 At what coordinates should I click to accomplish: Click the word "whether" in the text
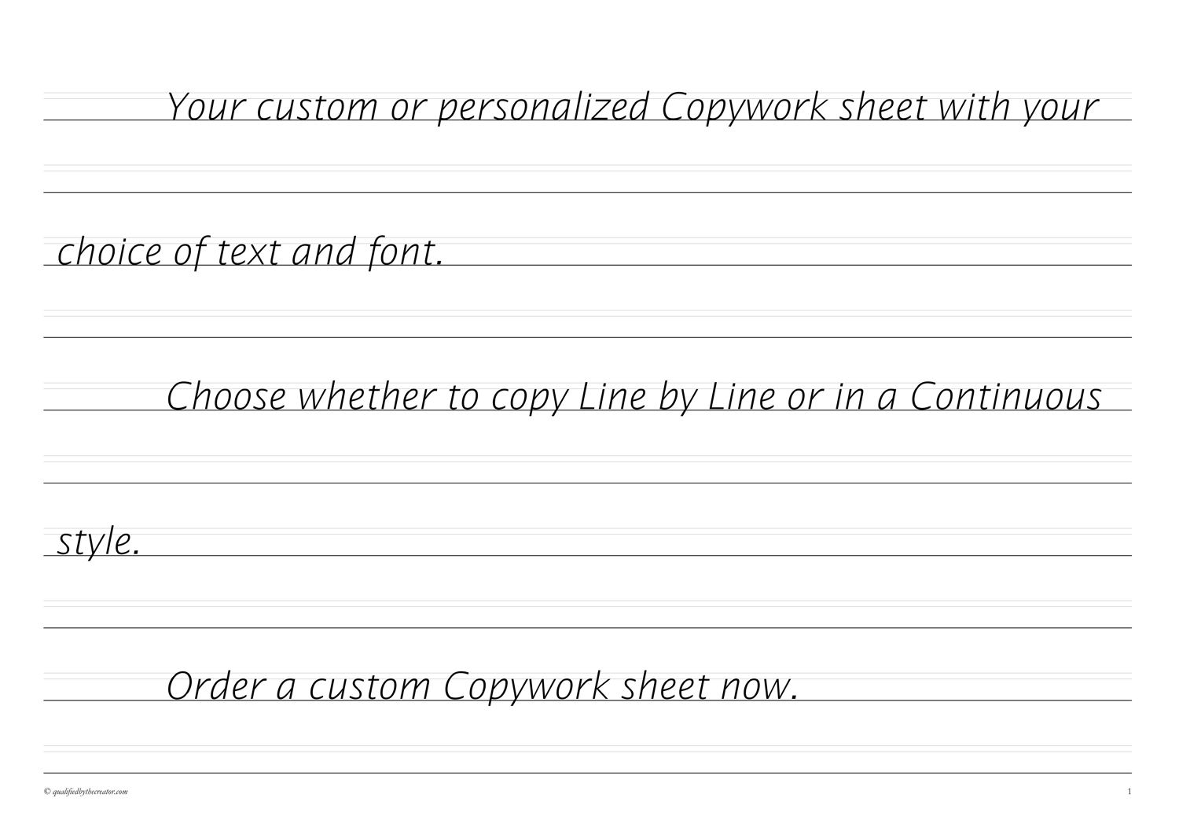(369, 398)
